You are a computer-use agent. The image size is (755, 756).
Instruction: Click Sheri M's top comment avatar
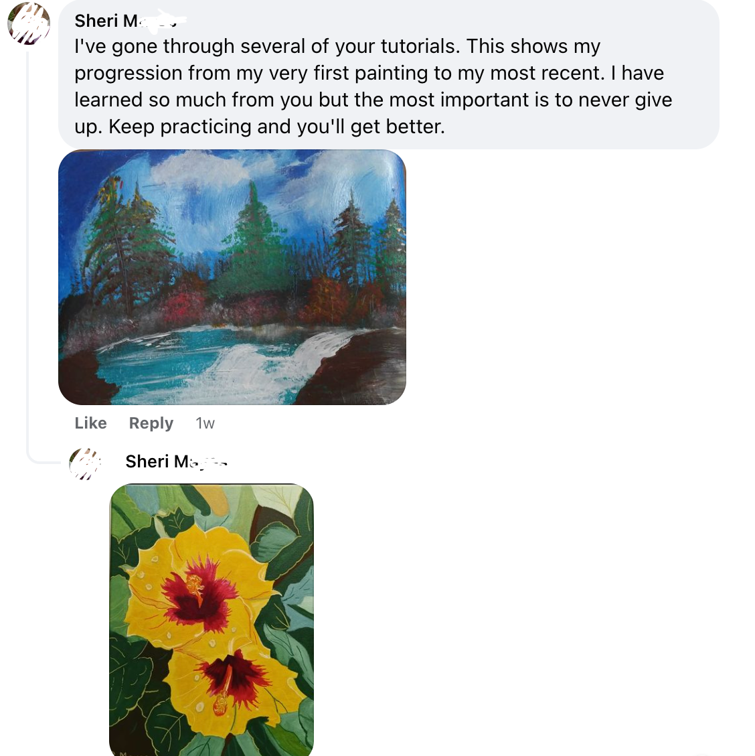tap(29, 23)
